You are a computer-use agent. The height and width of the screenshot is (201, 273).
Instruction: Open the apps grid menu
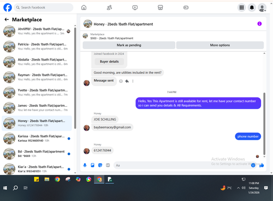[241, 8]
